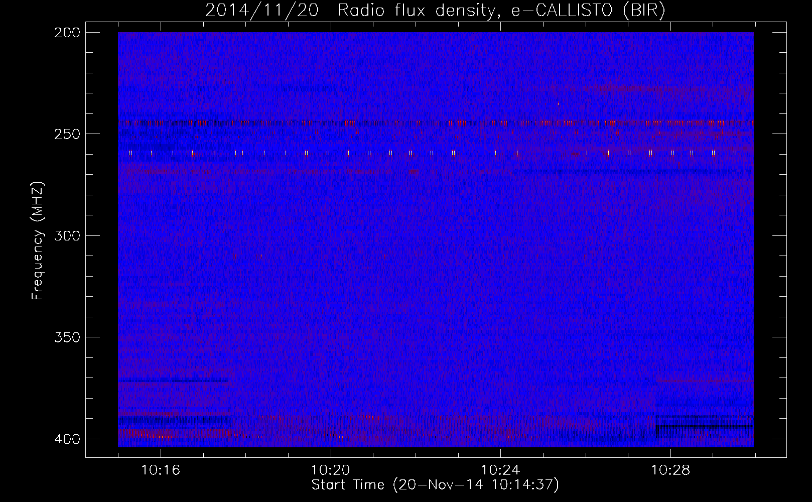Viewport: 812px width, 502px height.
Task: Click the plot title 'Radio flux density, e-CALLISTO (BIR)'
Action: tap(501, 10)
